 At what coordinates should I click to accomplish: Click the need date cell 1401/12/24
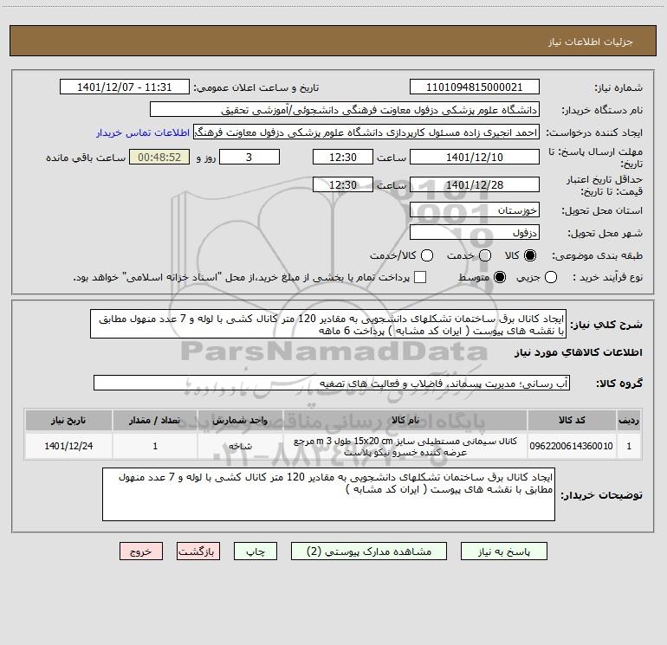click(68, 446)
